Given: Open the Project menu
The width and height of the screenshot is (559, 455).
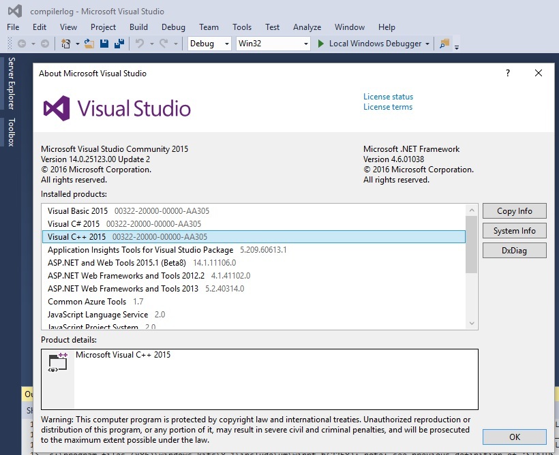Looking at the screenshot, I should point(103,27).
